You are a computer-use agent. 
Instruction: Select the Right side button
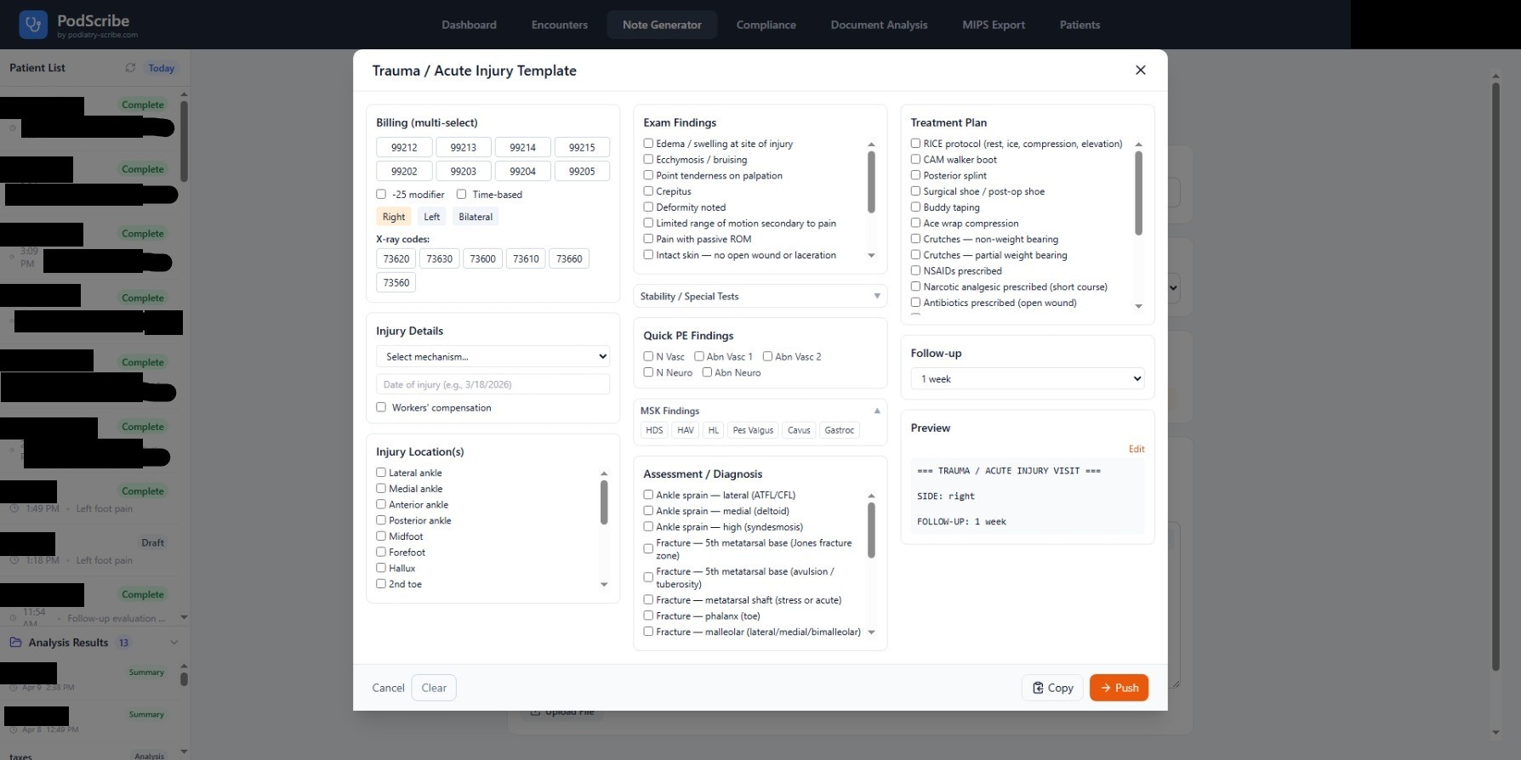(394, 217)
